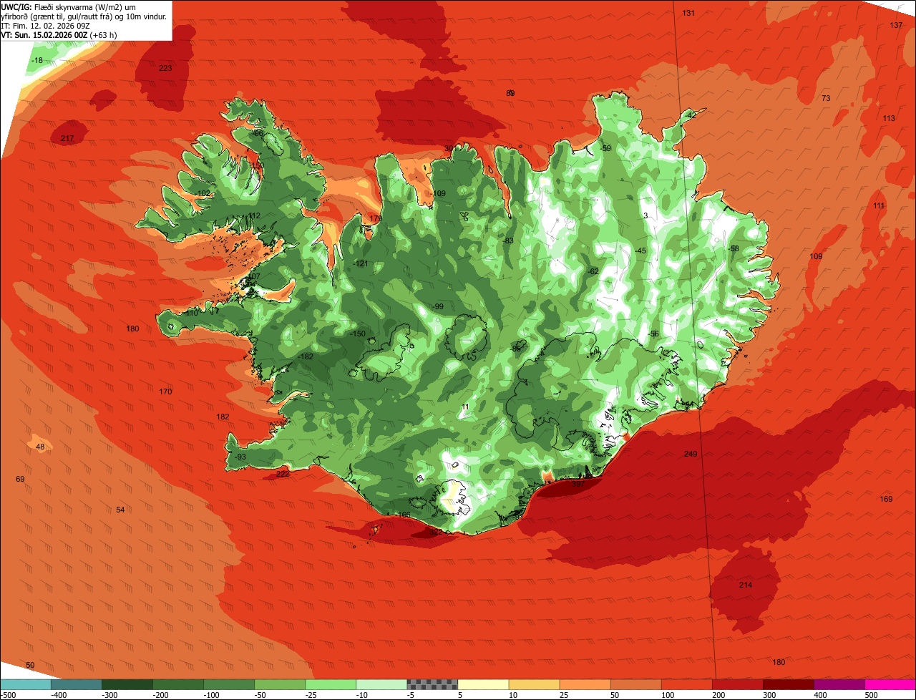Select the flux value 113 near the right edge
The width and height of the screenshot is (916, 700).
[x=889, y=118]
